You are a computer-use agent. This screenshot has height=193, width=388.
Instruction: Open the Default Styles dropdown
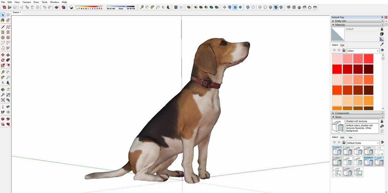click(363, 143)
